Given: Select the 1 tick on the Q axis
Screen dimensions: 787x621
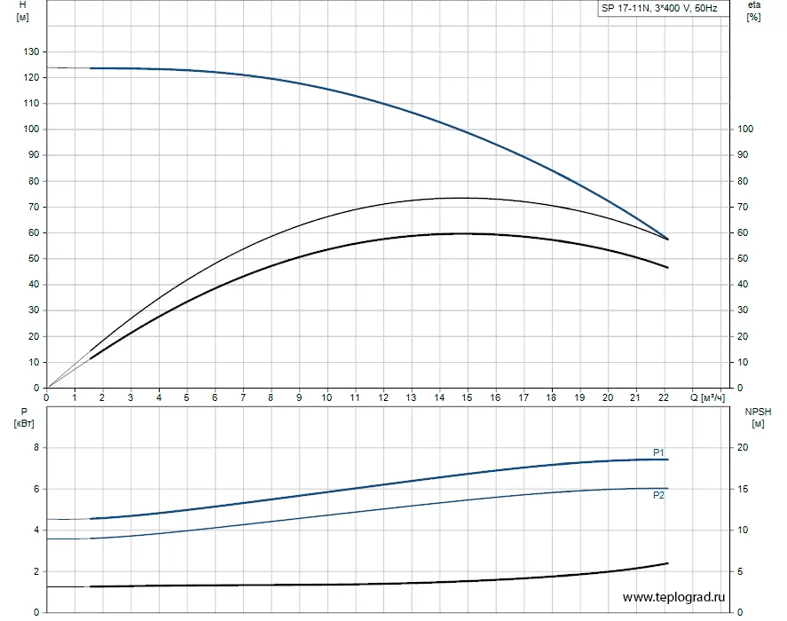Looking at the screenshot, I should [75, 397].
